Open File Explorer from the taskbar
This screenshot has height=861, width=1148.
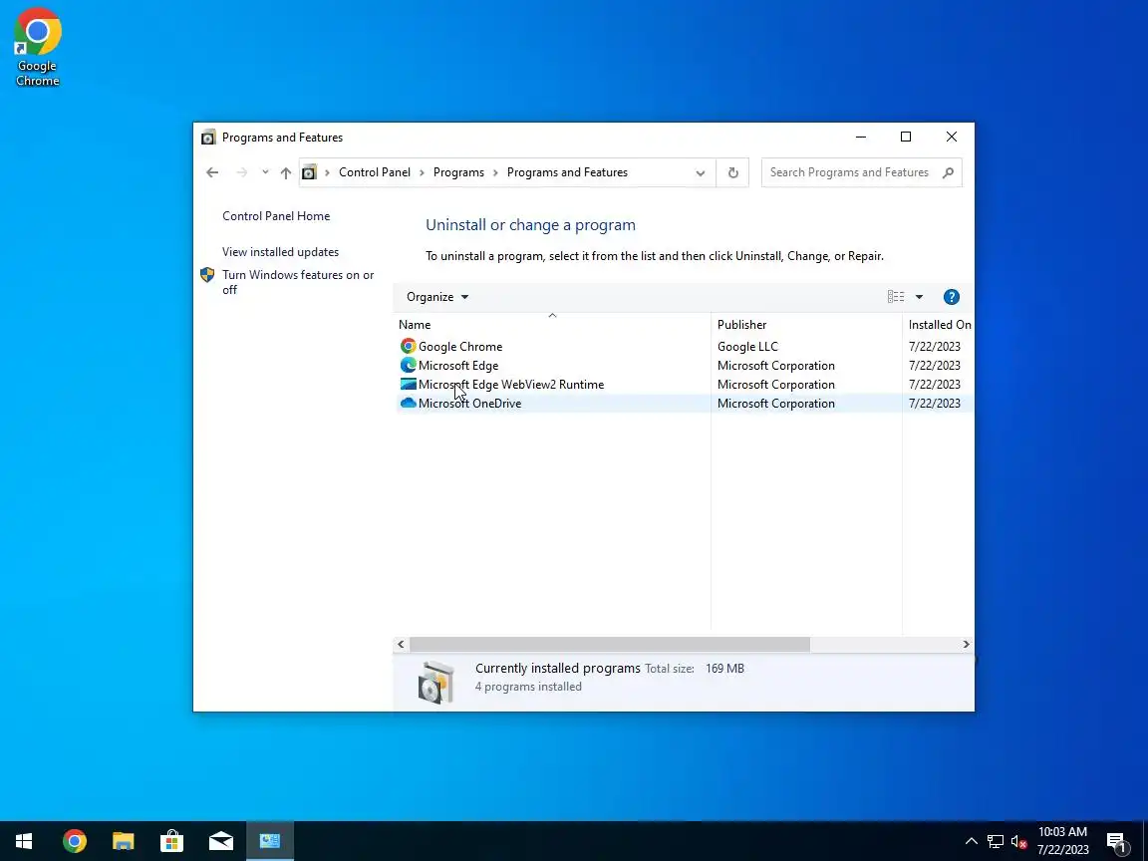123,841
